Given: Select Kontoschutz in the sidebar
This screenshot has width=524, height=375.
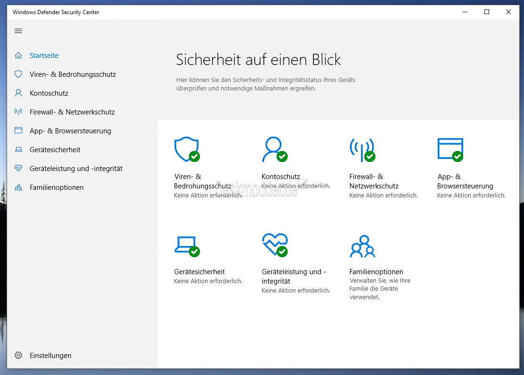Looking at the screenshot, I should [49, 93].
